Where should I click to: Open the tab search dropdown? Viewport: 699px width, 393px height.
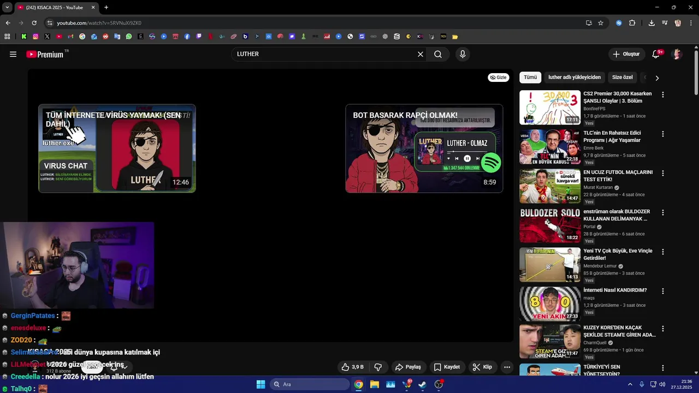pyautogui.click(x=7, y=7)
